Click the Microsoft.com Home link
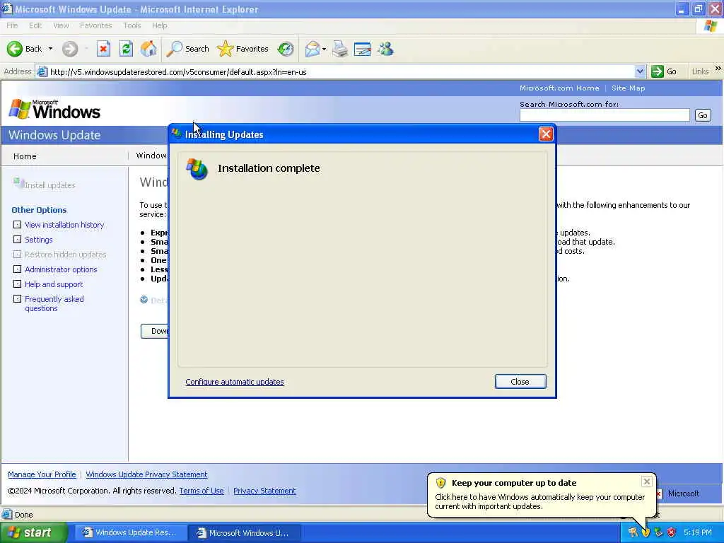This screenshot has width=724, height=543. (559, 88)
